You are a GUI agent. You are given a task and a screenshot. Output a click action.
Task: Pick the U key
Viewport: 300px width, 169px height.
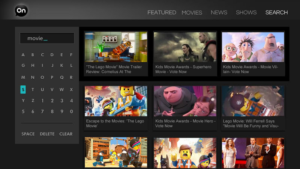pos(42,90)
